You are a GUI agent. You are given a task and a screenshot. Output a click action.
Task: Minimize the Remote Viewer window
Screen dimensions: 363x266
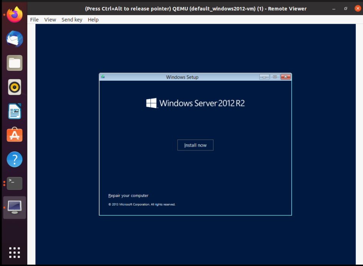333,9
